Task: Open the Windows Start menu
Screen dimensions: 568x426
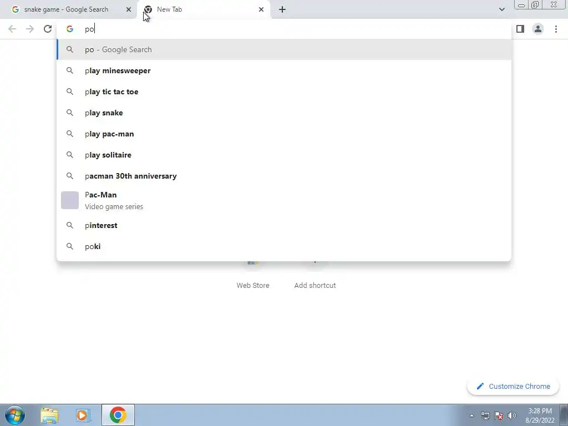Action: (15, 415)
